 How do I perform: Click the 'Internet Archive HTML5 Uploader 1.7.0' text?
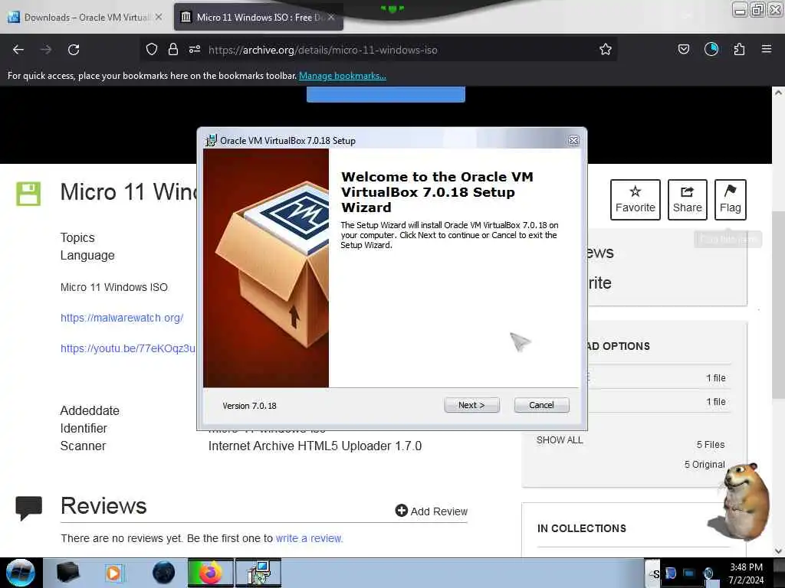tap(315, 446)
